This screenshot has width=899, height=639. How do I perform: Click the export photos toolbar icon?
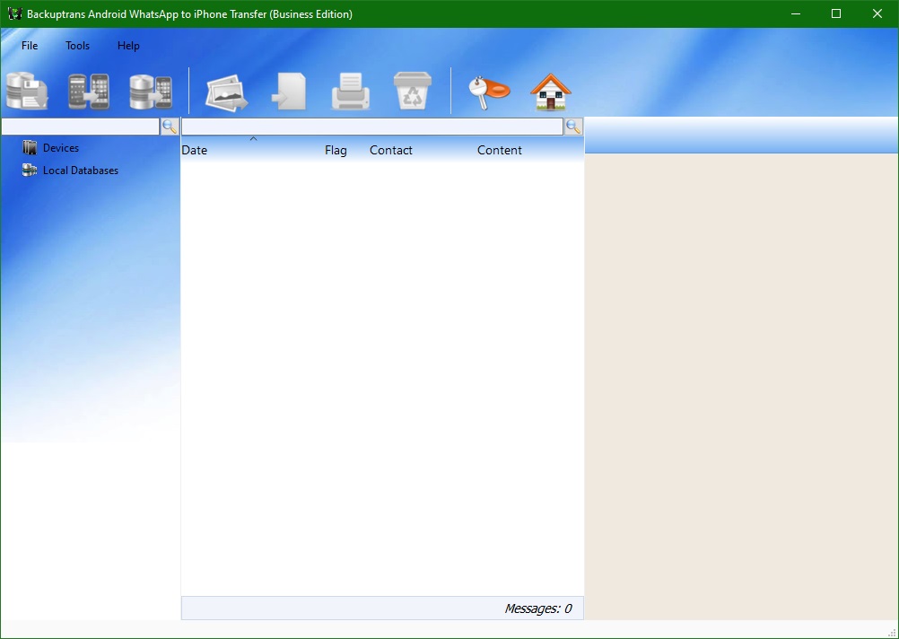[227, 92]
